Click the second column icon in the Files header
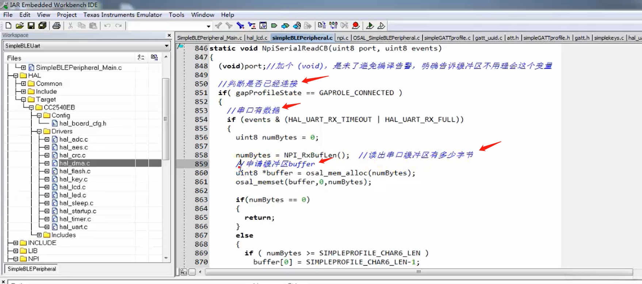Viewport: 642px width, 284px height. point(154,58)
